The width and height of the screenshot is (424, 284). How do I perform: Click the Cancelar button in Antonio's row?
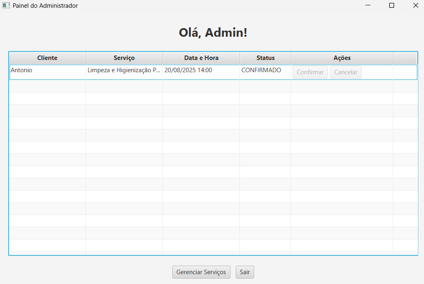coord(346,72)
